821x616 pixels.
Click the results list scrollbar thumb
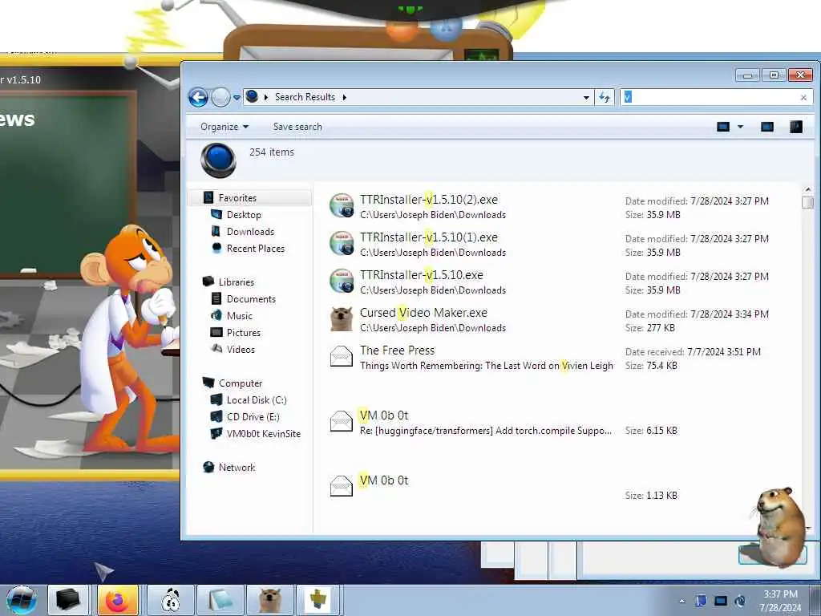tap(808, 202)
